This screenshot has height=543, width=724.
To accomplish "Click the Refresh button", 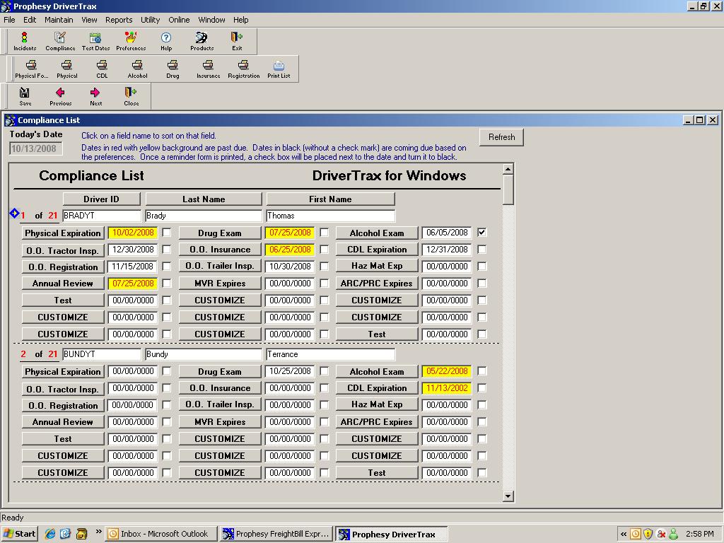I will pyautogui.click(x=501, y=137).
